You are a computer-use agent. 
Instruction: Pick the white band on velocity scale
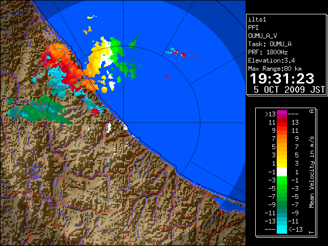tap(282, 172)
